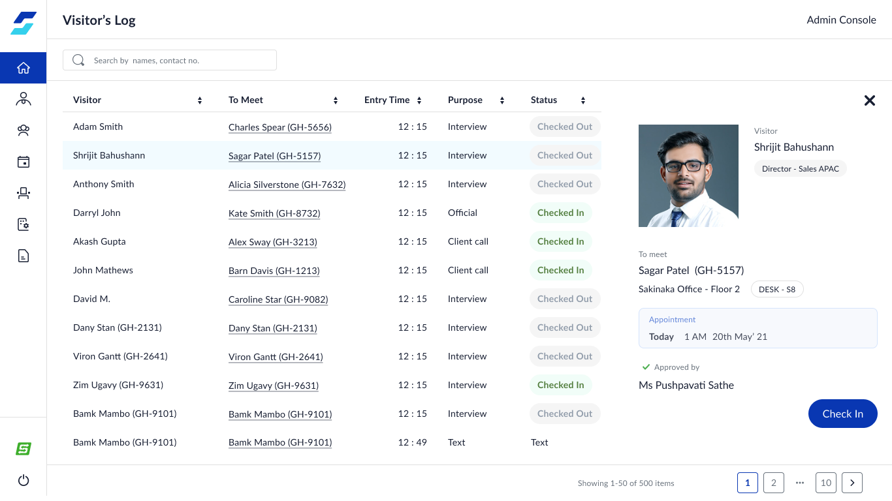The width and height of the screenshot is (892, 501).
Task: Open Viron Gantt (GH-2641) link in To Meet
Action: 276,357
